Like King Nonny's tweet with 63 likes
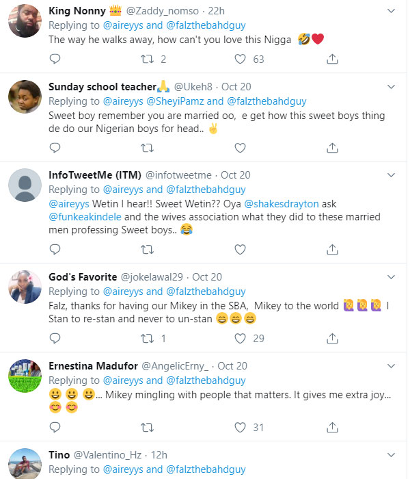Screen dimensions: 410x479 240,60
